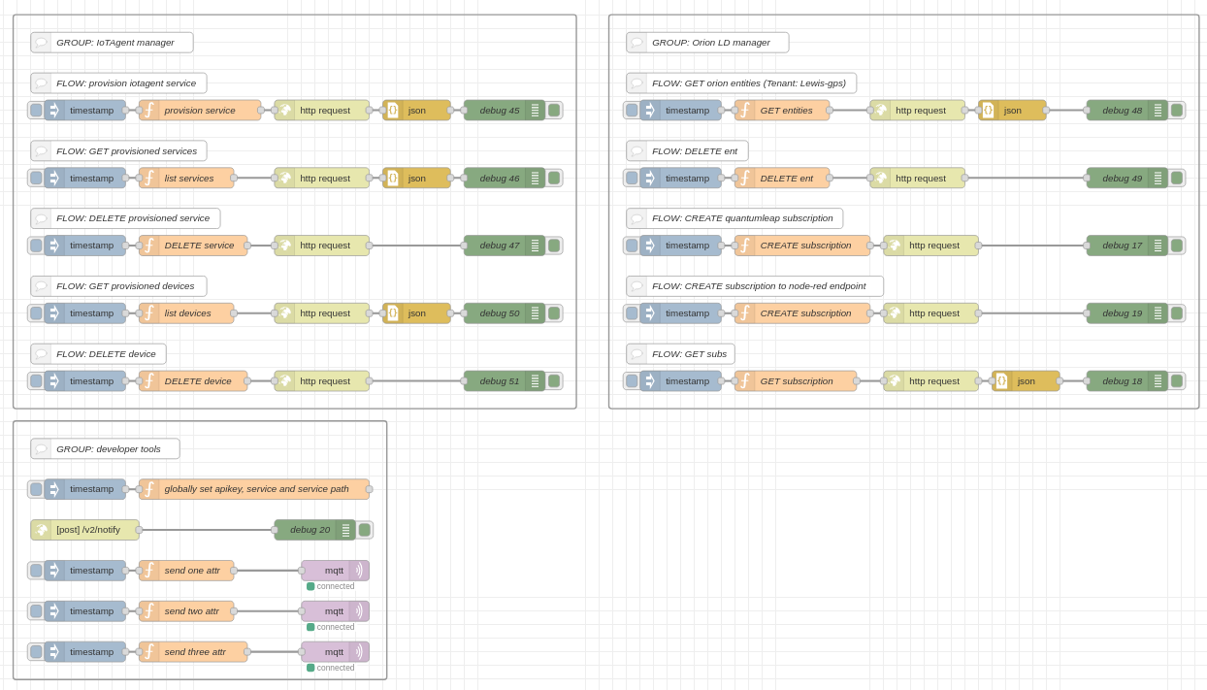Toggle debug 49 output button
This screenshot has height=690, width=1207.
(1177, 179)
